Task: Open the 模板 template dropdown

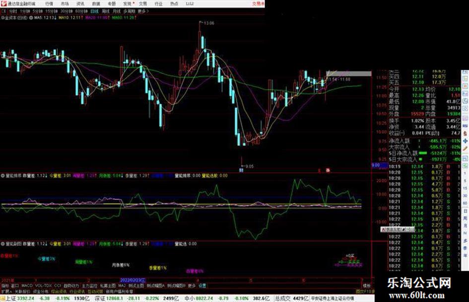Action: [367, 286]
